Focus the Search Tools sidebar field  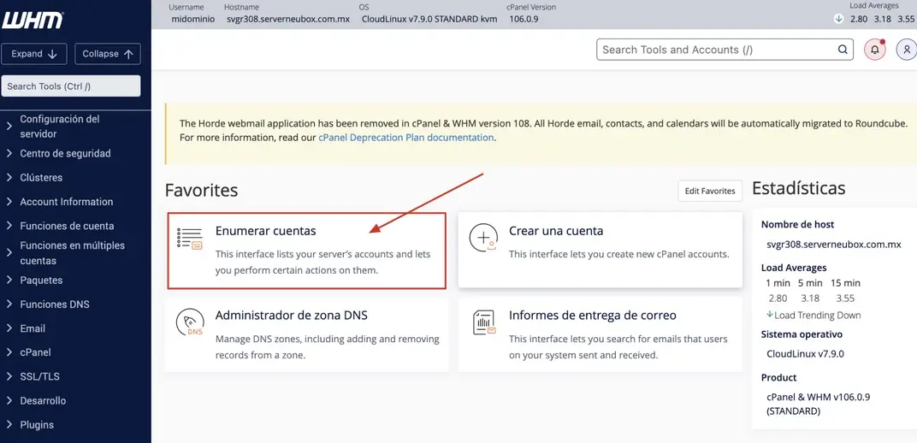pyautogui.click(x=71, y=86)
